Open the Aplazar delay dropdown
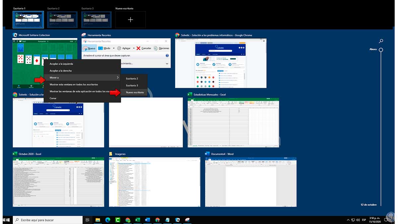 pyautogui.click(x=134, y=48)
